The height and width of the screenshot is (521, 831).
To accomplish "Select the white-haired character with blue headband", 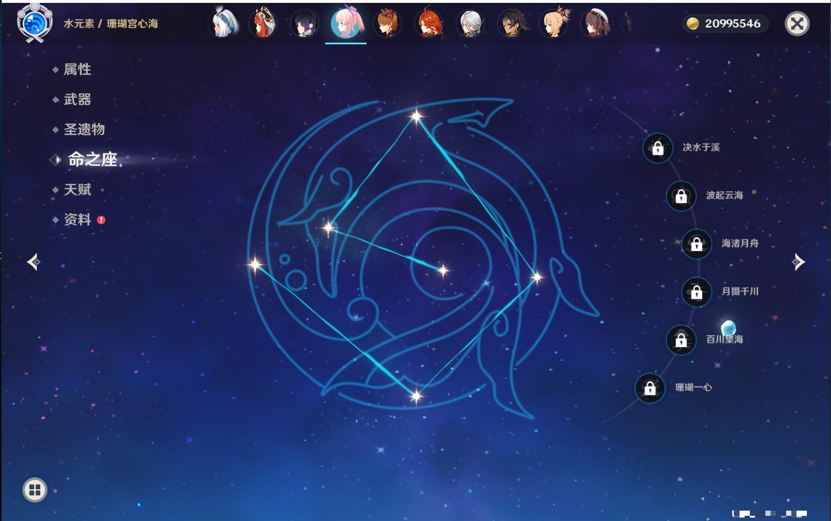I will (223, 24).
